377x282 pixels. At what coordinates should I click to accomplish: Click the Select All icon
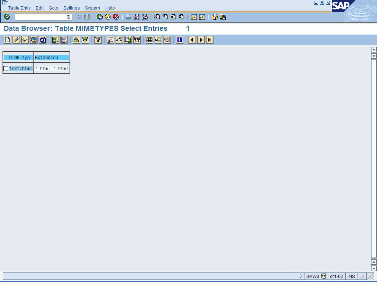tap(55, 40)
